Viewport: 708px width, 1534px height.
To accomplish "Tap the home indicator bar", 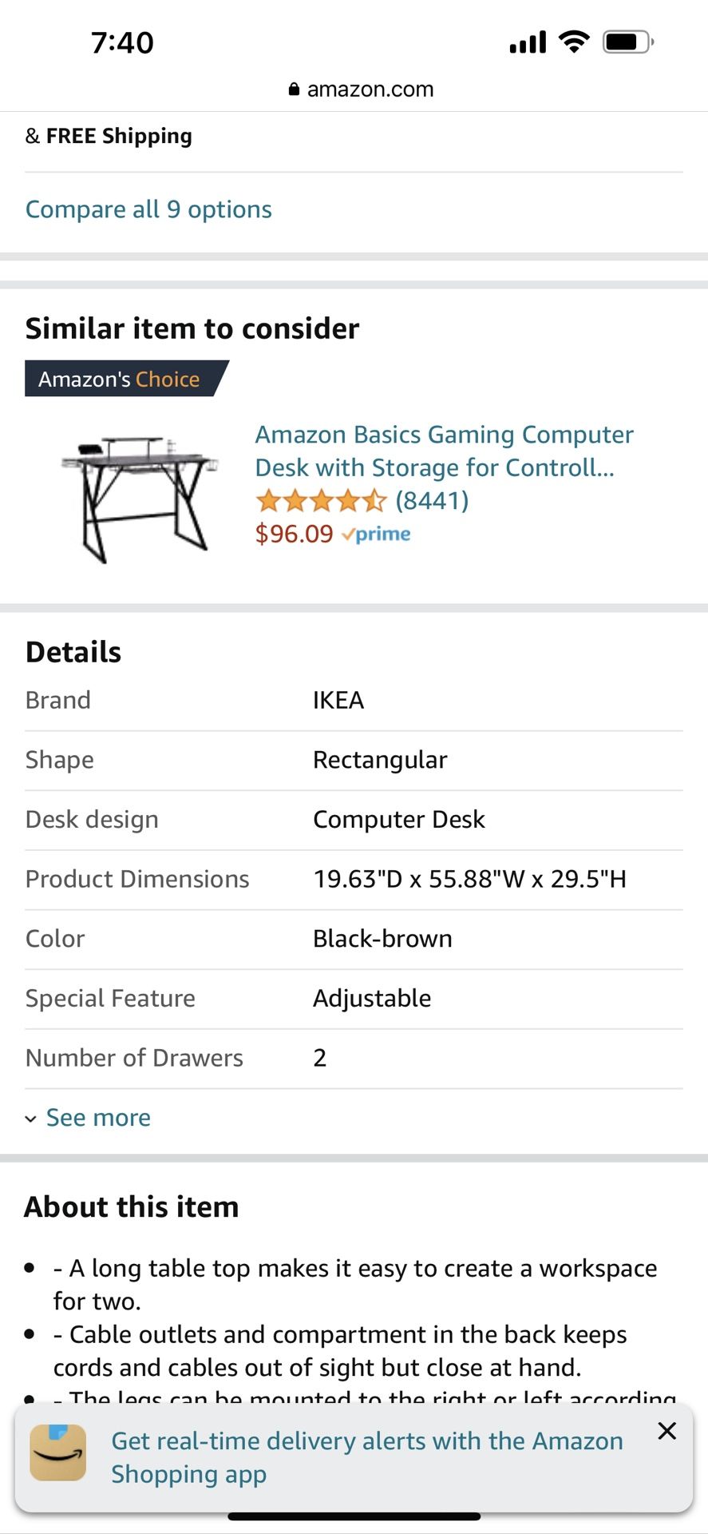I will tap(354, 1516).
